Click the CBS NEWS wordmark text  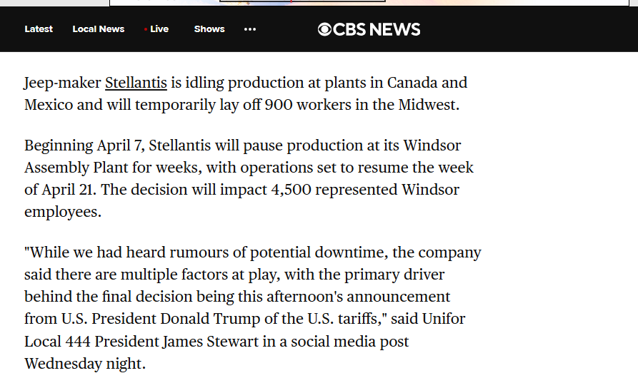coord(377,29)
